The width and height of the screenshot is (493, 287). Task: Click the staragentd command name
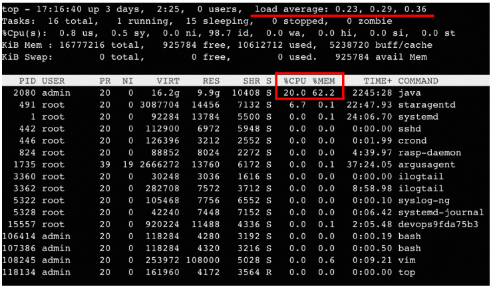(426, 105)
